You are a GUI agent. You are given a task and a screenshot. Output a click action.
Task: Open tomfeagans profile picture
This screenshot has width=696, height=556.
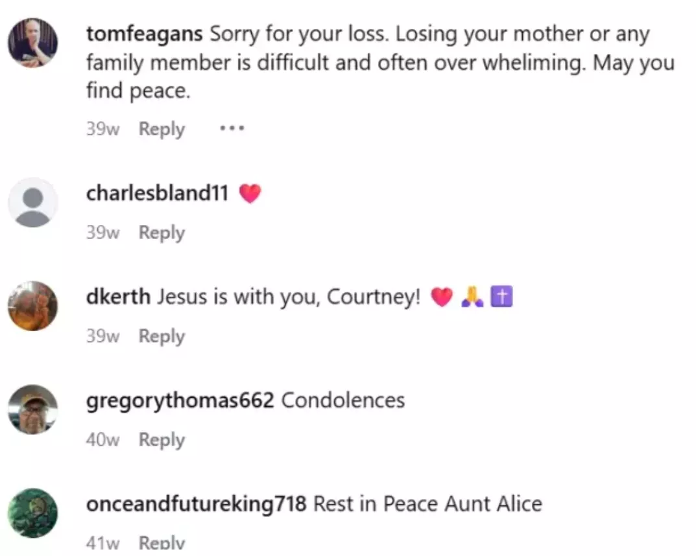point(32,43)
